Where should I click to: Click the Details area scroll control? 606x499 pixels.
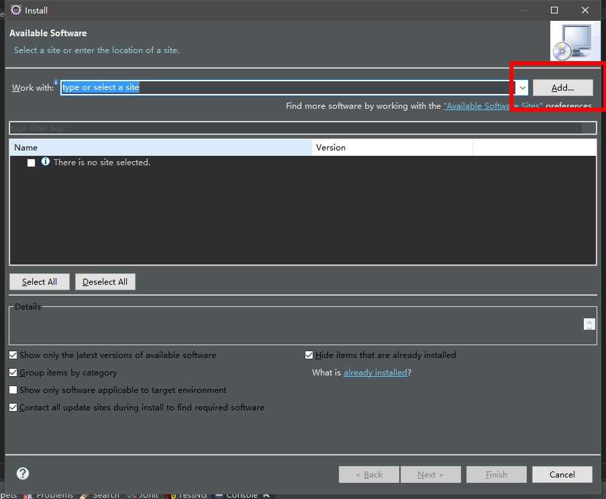coord(589,324)
